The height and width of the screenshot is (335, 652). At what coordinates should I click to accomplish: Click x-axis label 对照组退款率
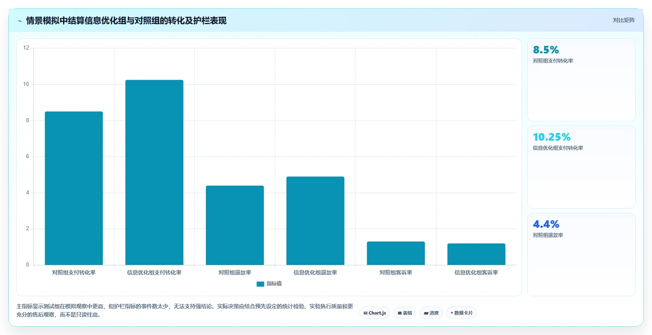[x=235, y=272]
